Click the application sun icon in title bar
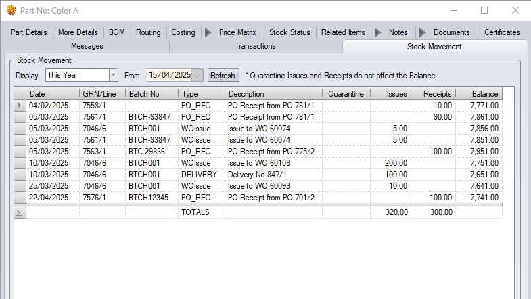The image size is (531, 299). [x=11, y=11]
